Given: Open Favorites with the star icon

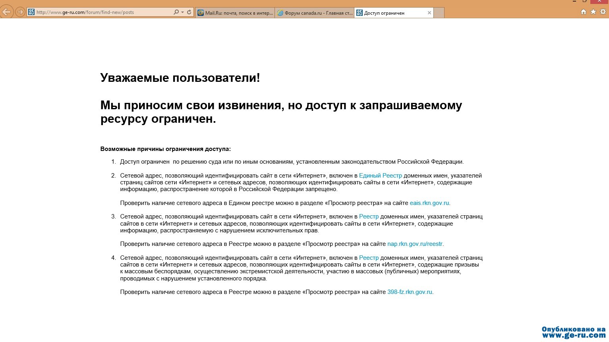Looking at the screenshot, I should [593, 12].
